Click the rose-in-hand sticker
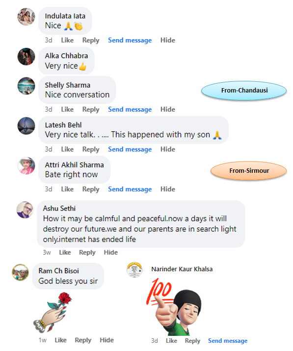This screenshot has width=293, height=351. 53,312
